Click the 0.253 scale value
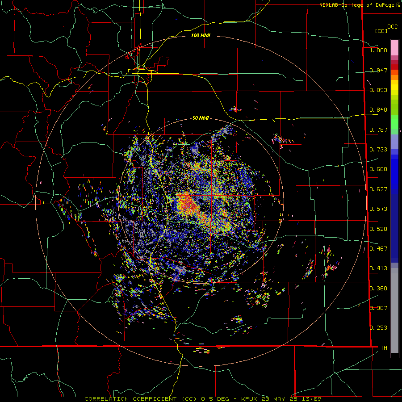This screenshot has height=402, width=402. pos(378,328)
